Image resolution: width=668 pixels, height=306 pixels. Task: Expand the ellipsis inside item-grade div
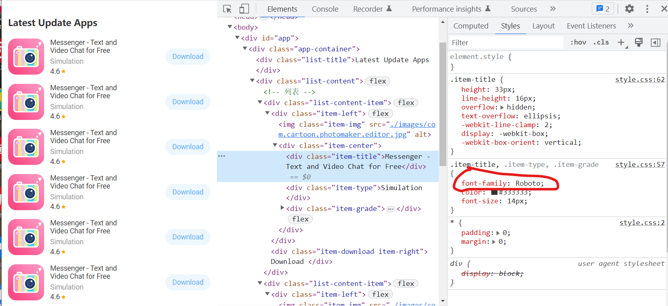coord(391,209)
